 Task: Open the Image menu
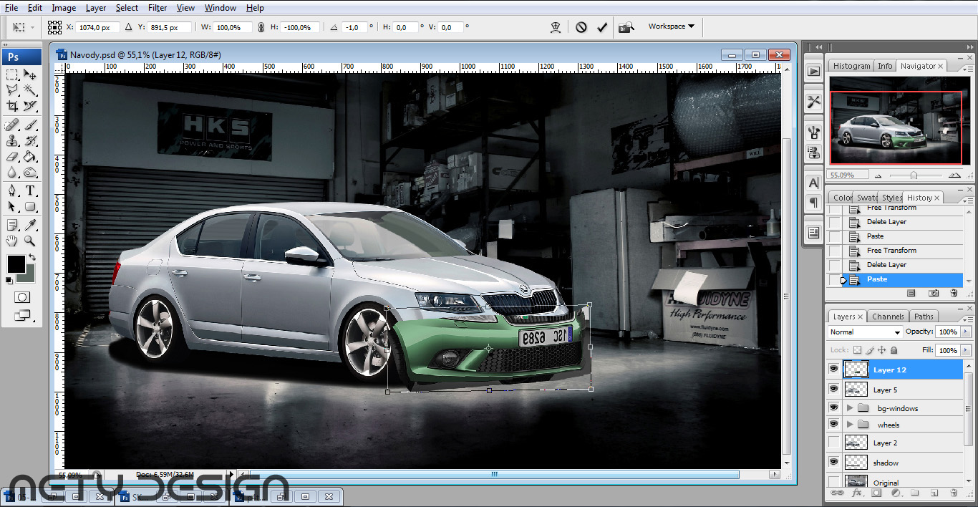64,8
